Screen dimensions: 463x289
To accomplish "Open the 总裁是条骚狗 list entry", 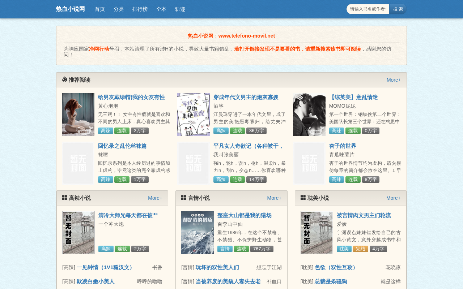I will 331,281.
